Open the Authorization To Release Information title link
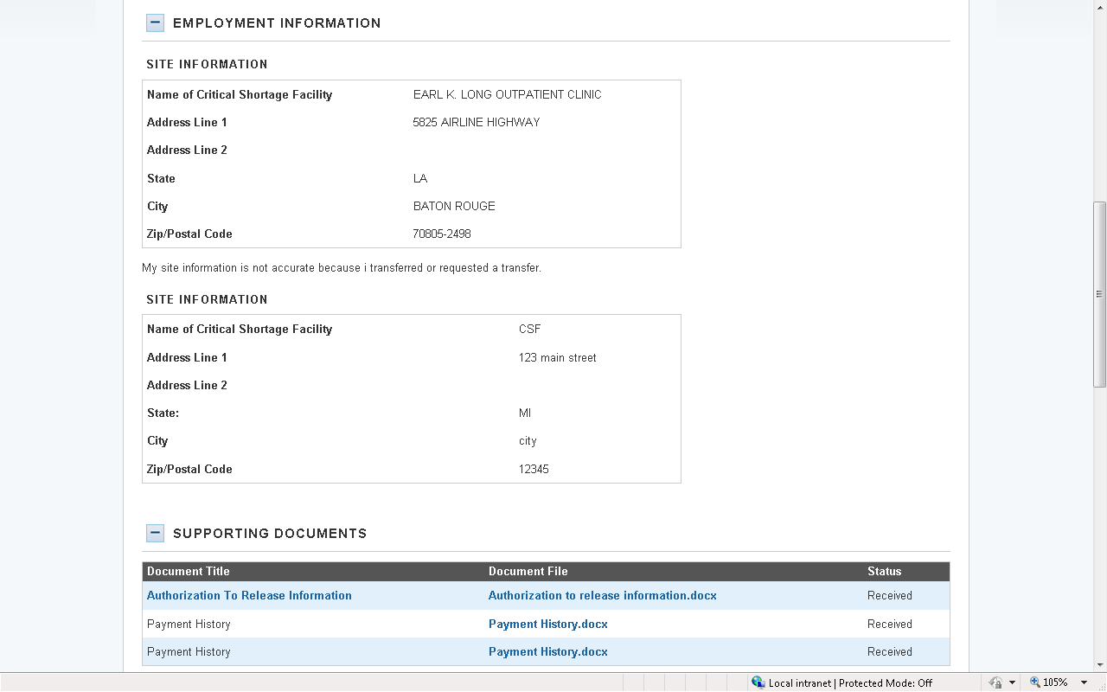This screenshot has height=692, width=1107. pos(249,596)
